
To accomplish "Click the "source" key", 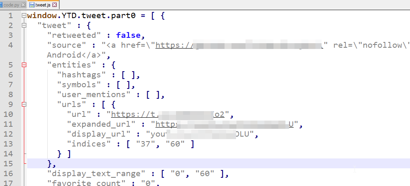I will pyautogui.click(x=67, y=45).
